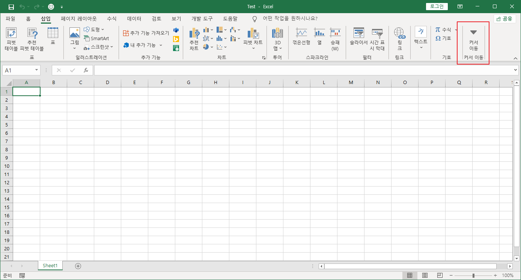Switch to the Formulas (수식) tab

pos(111,18)
